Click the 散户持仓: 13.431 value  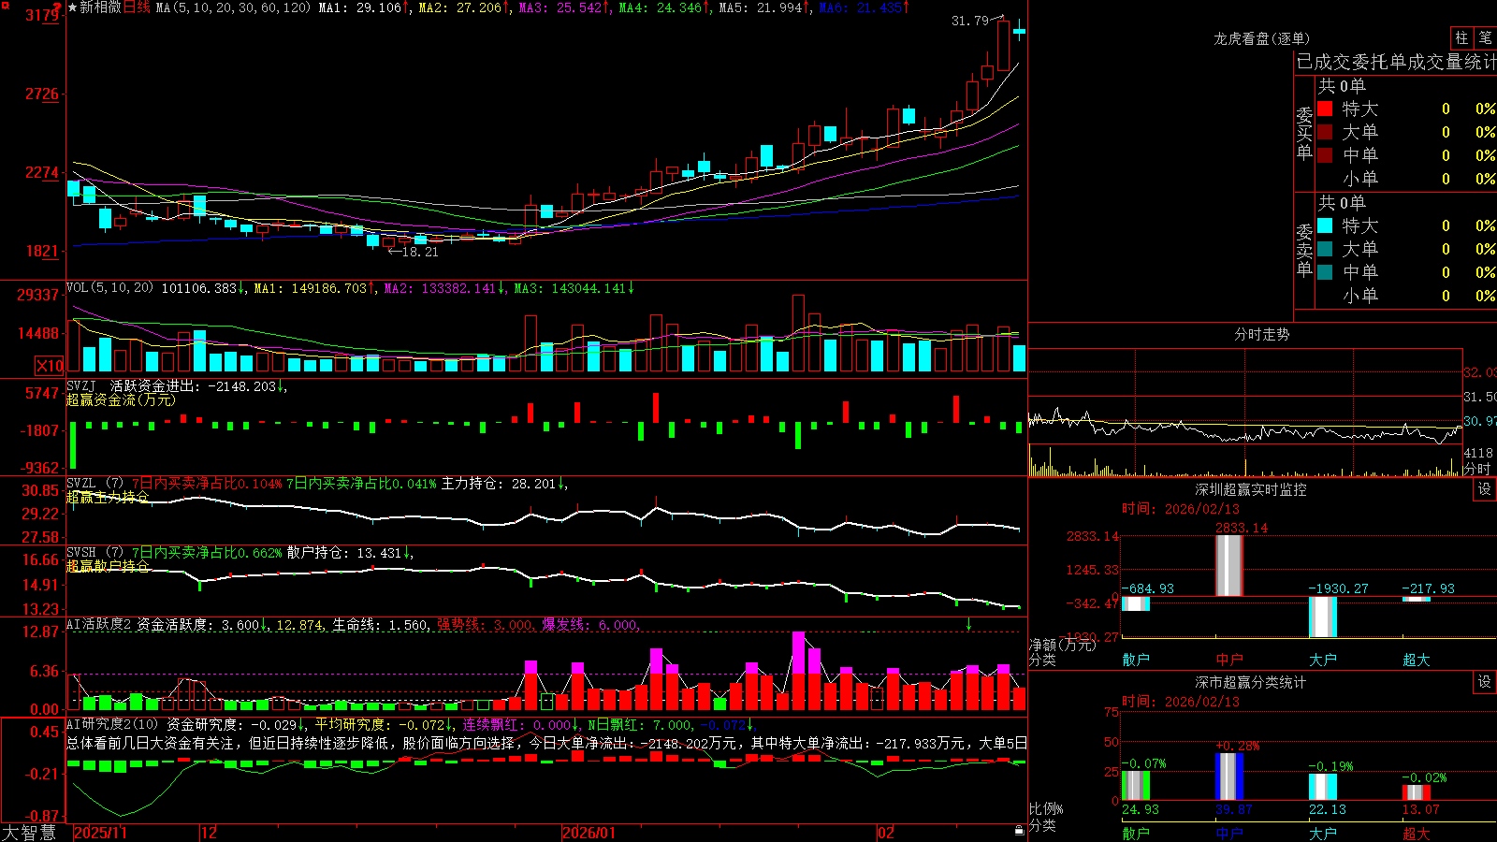[x=344, y=553]
